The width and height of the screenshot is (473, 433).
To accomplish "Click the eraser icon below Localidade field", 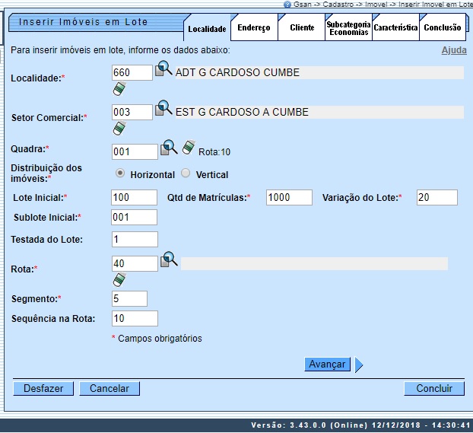I will click(119, 90).
